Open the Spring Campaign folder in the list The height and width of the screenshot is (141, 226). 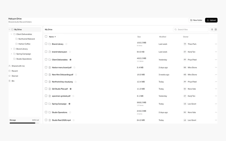click(59, 104)
